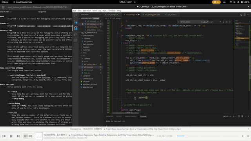Close the terminal panel
The height and width of the screenshot is (141, 251).
248,116
